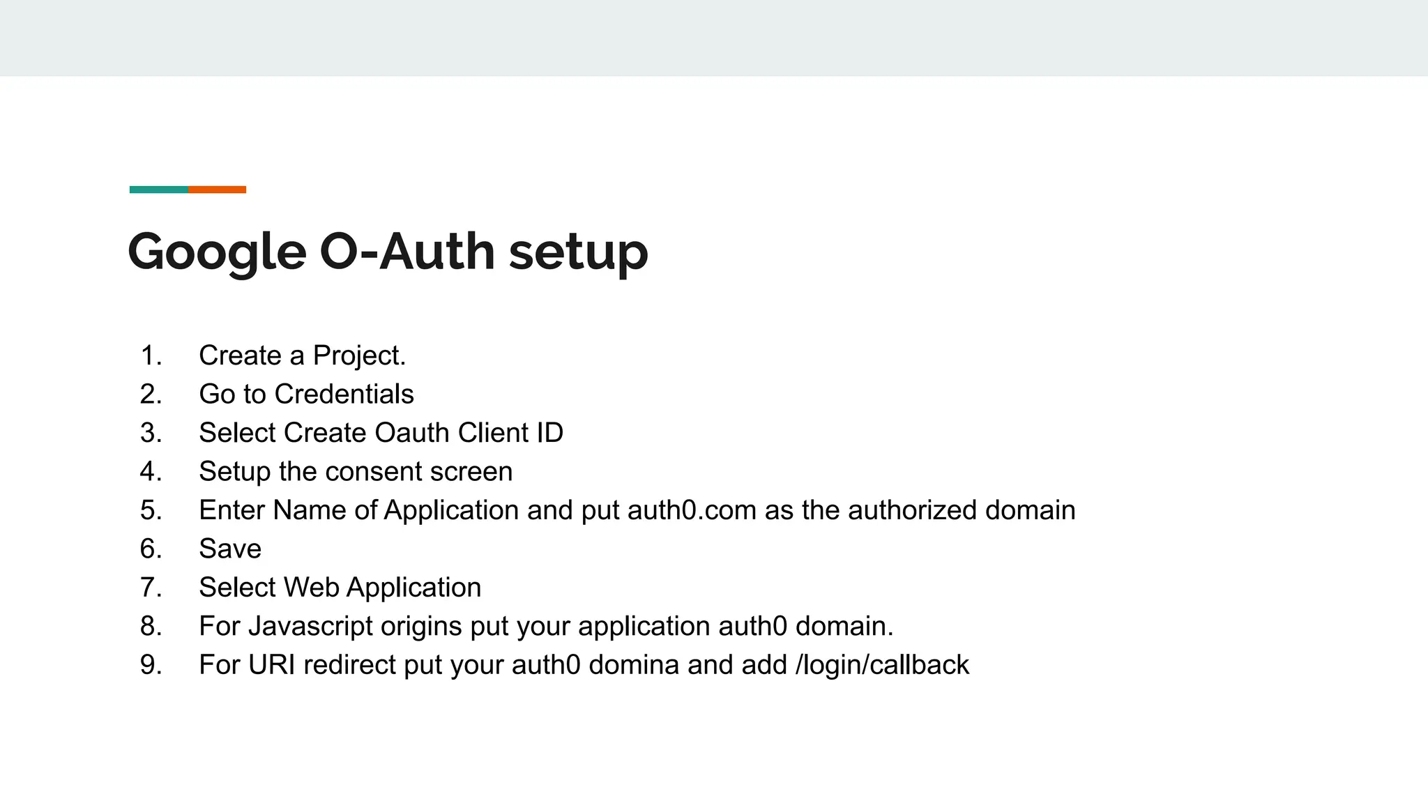Click the URI redirect /login/callback step

pos(584,665)
